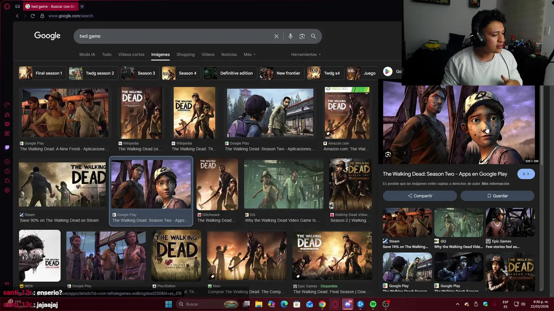Open the GQ Why the Walking Dead thumbnail
This screenshot has width=554, height=311.
point(283,185)
